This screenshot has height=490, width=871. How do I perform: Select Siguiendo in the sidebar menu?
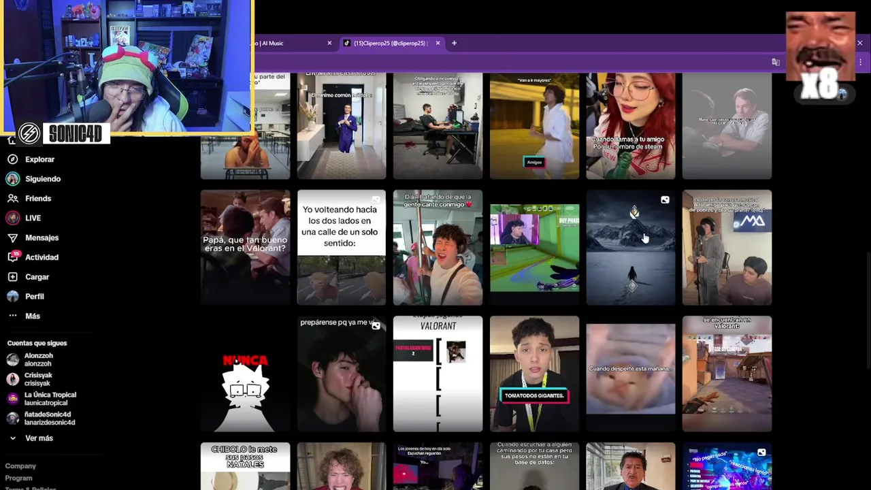pyautogui.click(x=43, y=179)
